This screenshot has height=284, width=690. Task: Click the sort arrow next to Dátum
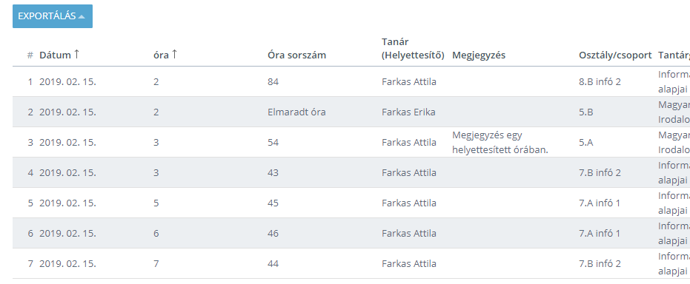pyautogui.click(x=76, y=55)
